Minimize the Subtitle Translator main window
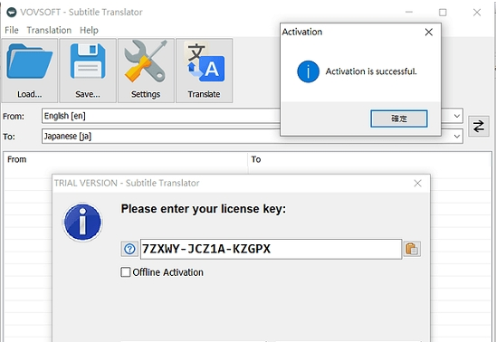 [409, 13]
